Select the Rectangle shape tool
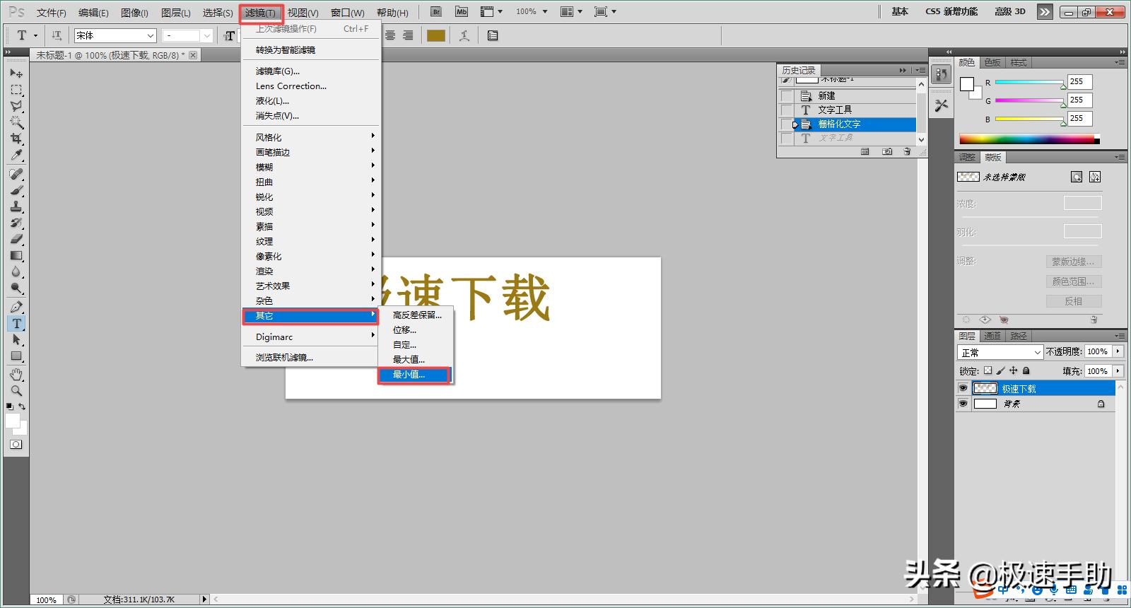The height and width of the screenshot is (608, 1131). pyautogui.click(x=16, y=356)
